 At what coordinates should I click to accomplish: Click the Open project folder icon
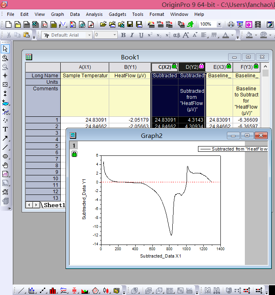point(103,24)
